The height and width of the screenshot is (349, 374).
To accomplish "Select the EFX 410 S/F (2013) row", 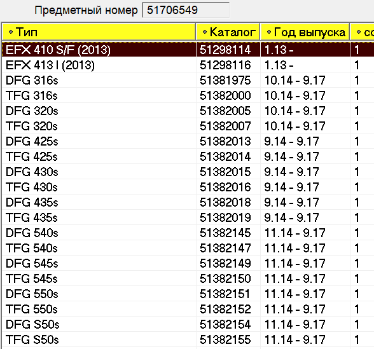I will click(x=188, y=50).
